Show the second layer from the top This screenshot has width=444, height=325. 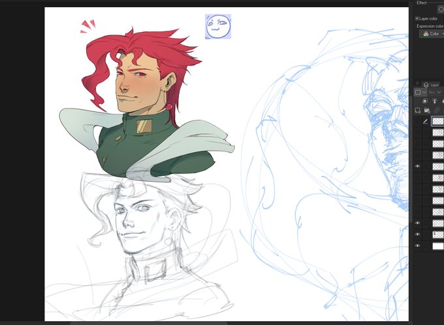(417, 133)
